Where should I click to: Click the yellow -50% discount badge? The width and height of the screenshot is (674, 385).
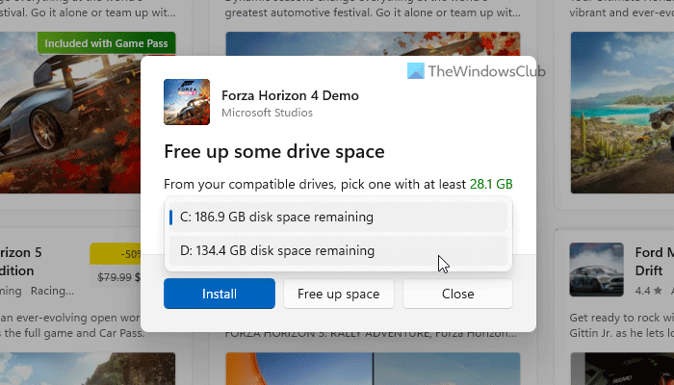click(115, 254)
